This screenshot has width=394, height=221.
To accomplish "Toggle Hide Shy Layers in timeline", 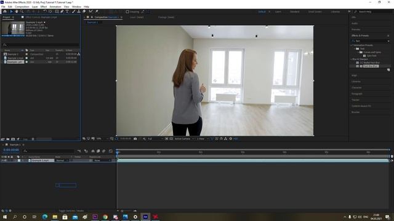I will click(x=93, y=151).
